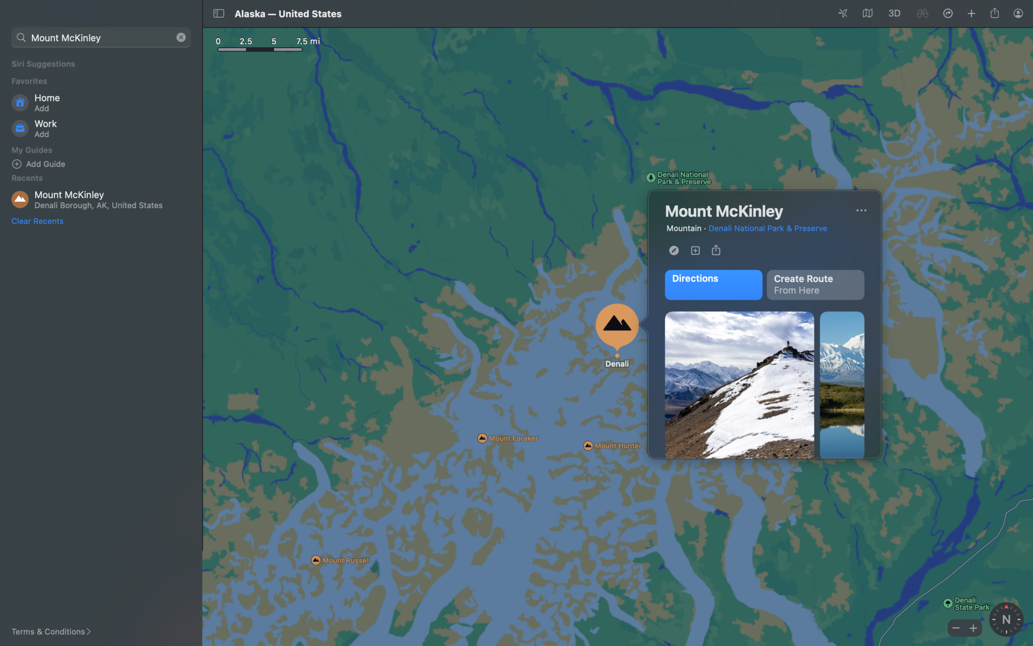This screenshot has height=646, width=1033.
Task: Click the user account icon
Action: point(1018,13)
